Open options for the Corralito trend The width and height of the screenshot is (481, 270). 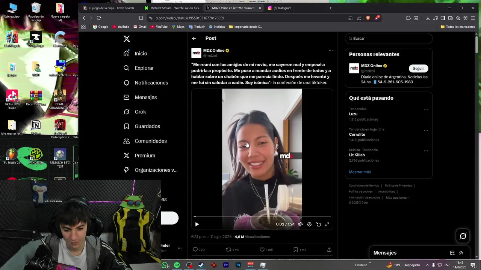click(426, 130)
